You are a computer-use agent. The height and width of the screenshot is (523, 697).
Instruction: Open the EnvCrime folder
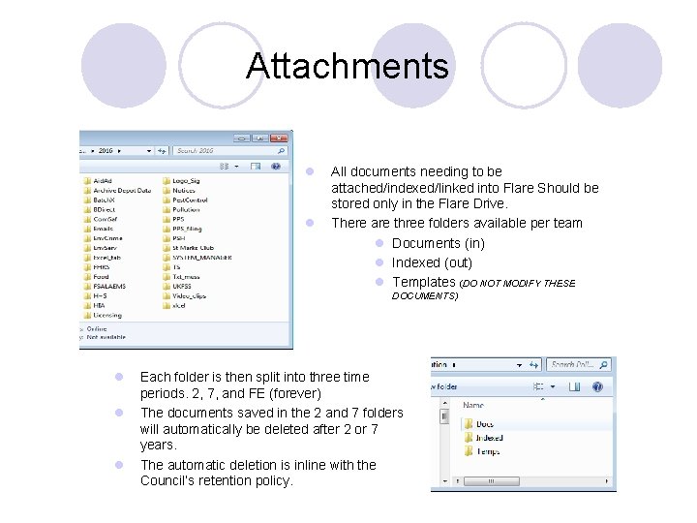pos(104,238)
